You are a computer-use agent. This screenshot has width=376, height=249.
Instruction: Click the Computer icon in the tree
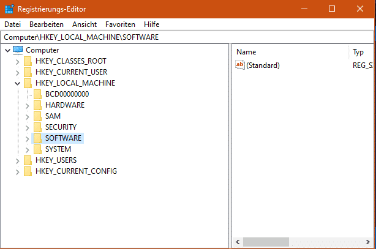[18, 50]
